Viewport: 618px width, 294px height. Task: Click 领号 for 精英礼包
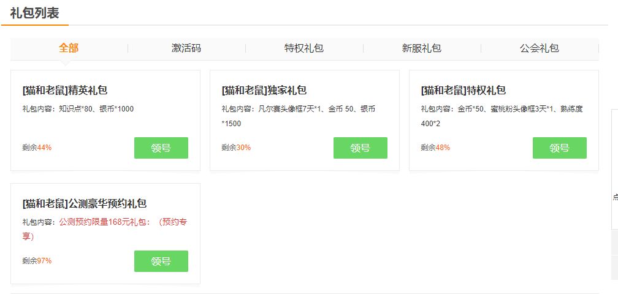point(161,148)
